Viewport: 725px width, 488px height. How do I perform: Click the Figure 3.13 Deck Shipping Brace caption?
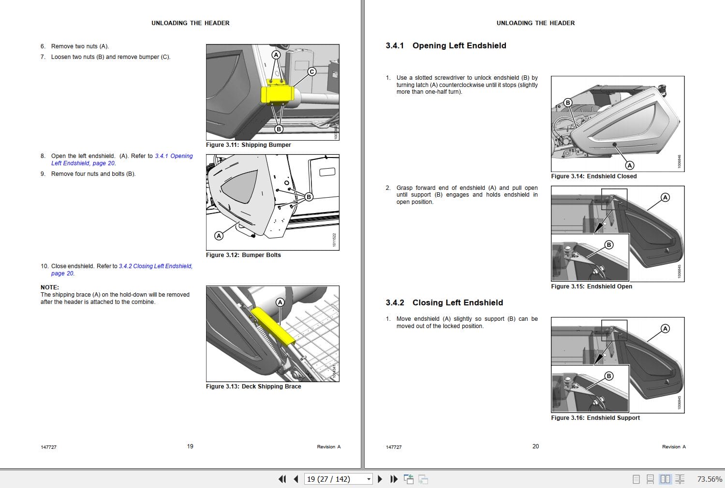pos(253,387)
